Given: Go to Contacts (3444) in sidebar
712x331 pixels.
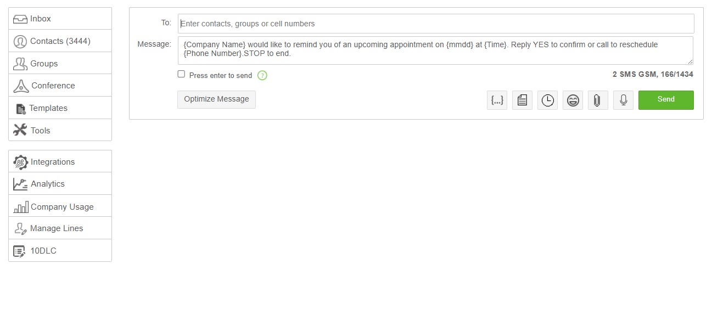Looking at the screenshot, I should (60, 41).
